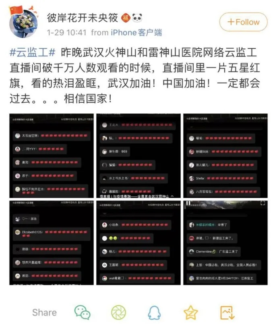Open the poster's bouquet profile avatar

(x=23, y=23)
